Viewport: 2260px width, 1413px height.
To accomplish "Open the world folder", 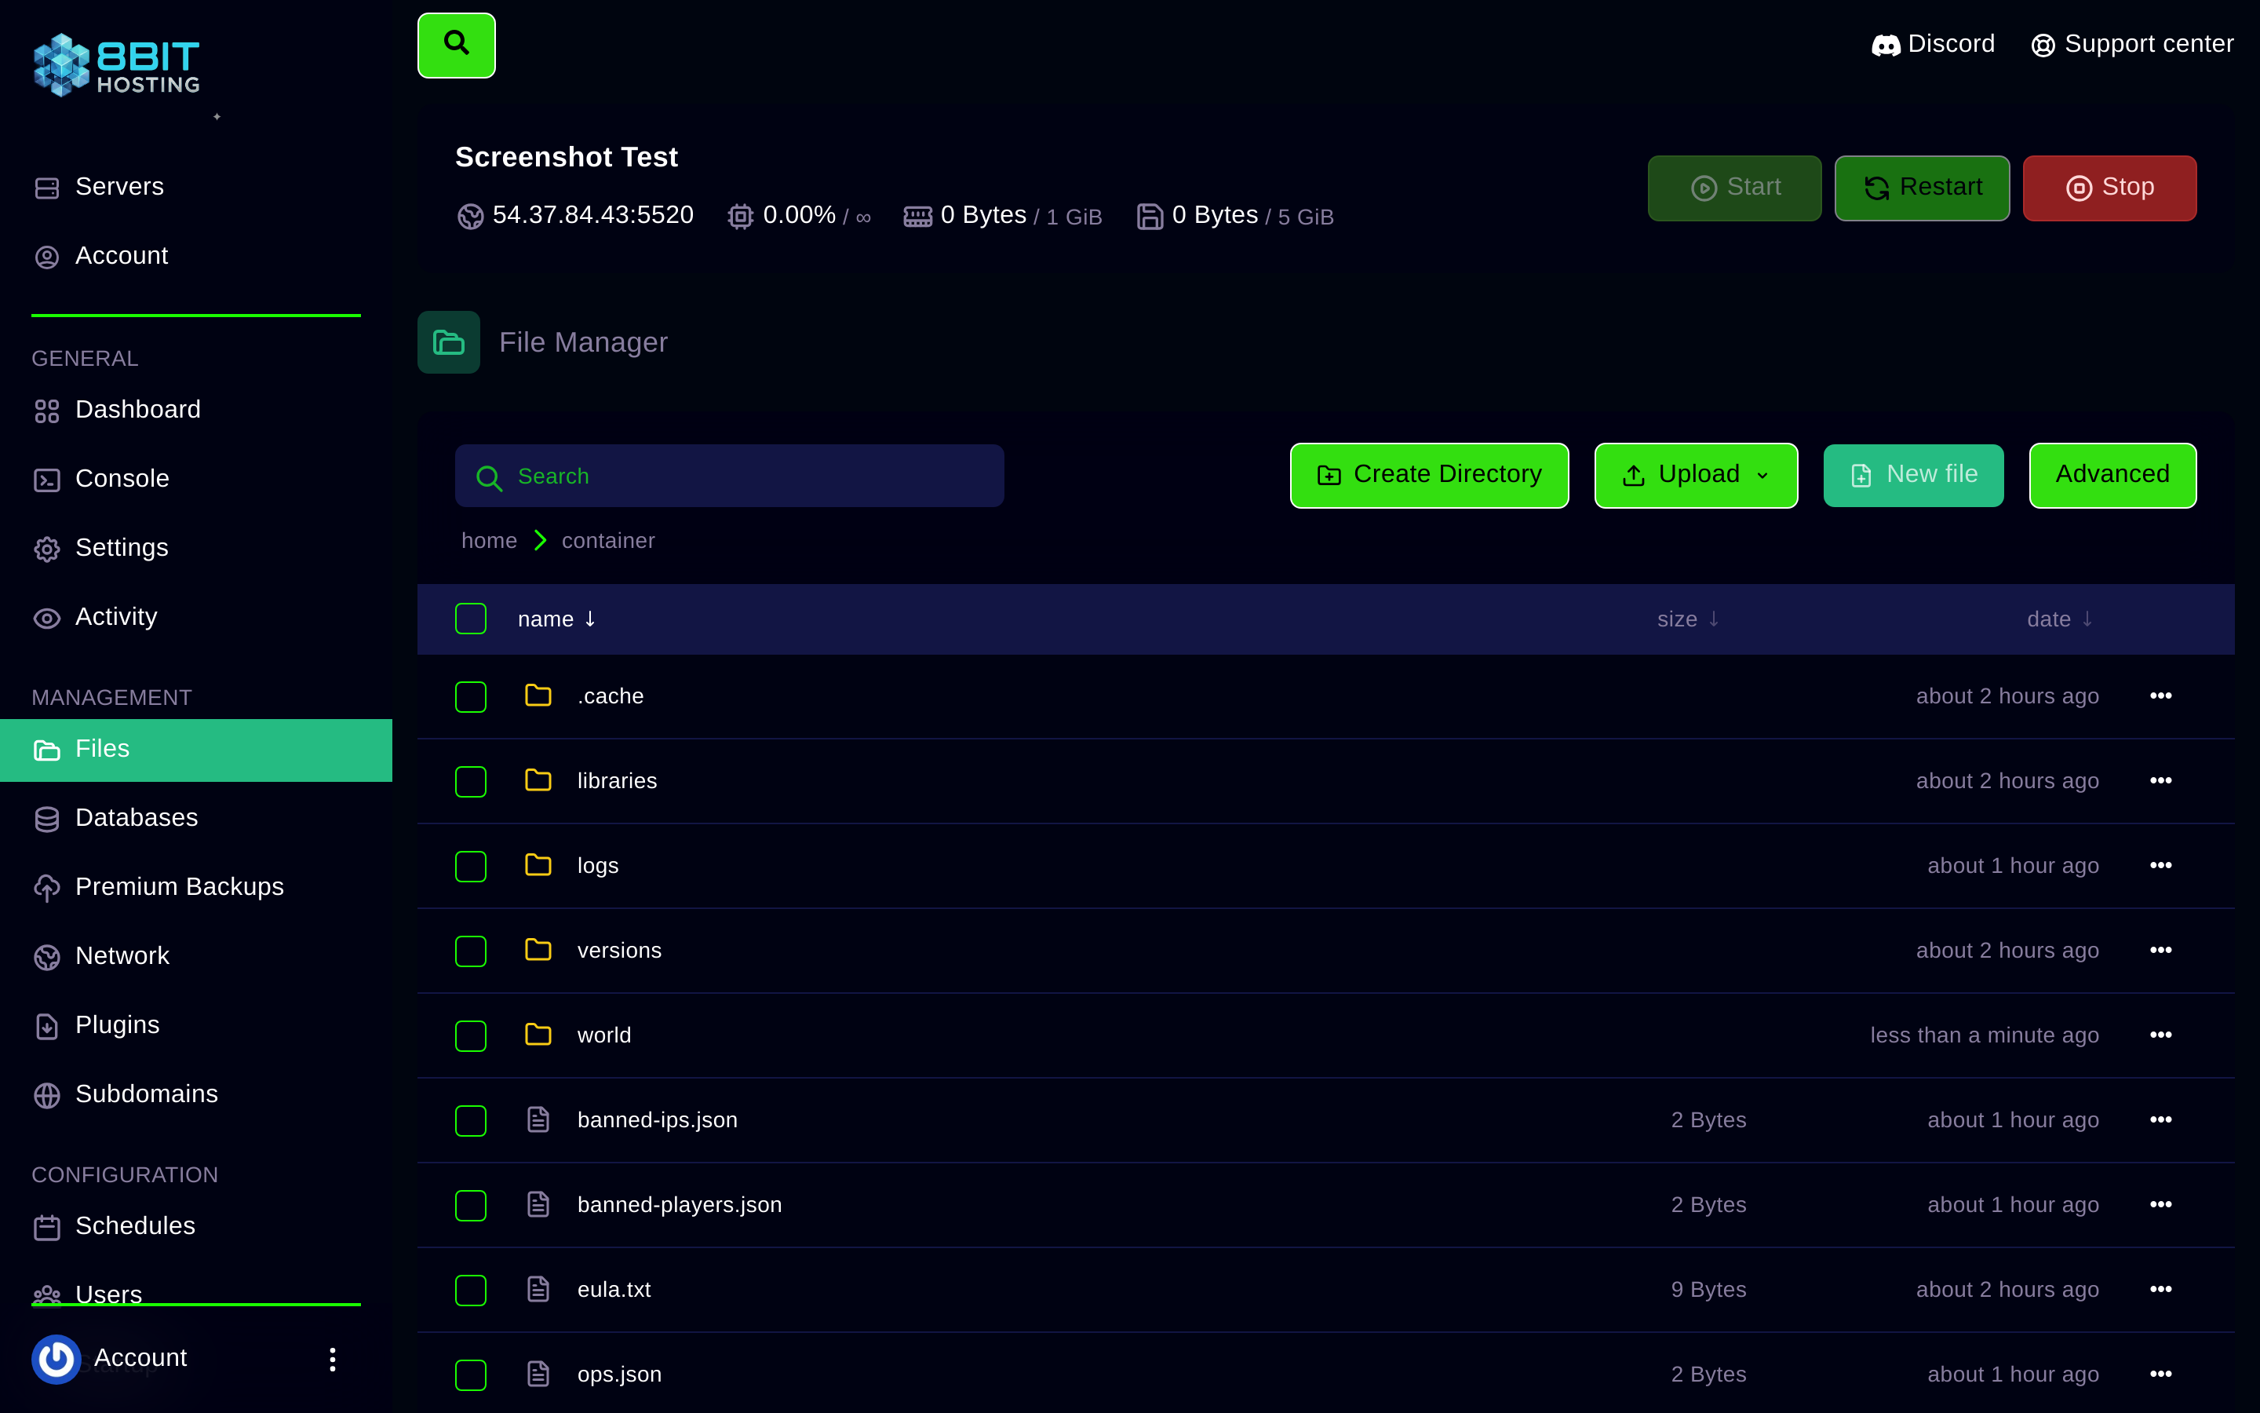I will coord(604,1035).
